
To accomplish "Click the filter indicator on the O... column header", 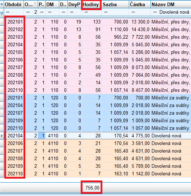I will pos(35,3).
